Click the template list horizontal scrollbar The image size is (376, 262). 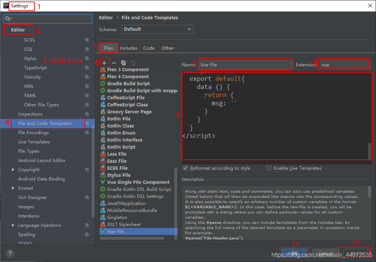(x=132, y=238)
